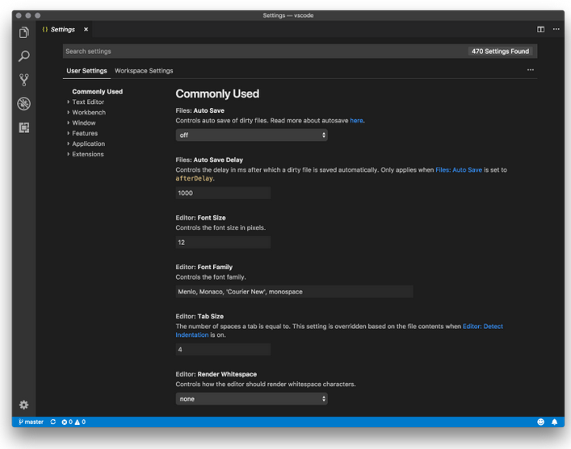
Task: Switch to User Settings tab
Action: pos(86,71)
